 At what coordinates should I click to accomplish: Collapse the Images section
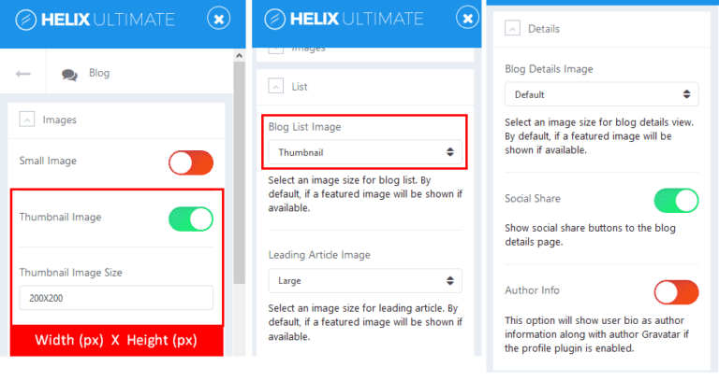click(27, 120)
